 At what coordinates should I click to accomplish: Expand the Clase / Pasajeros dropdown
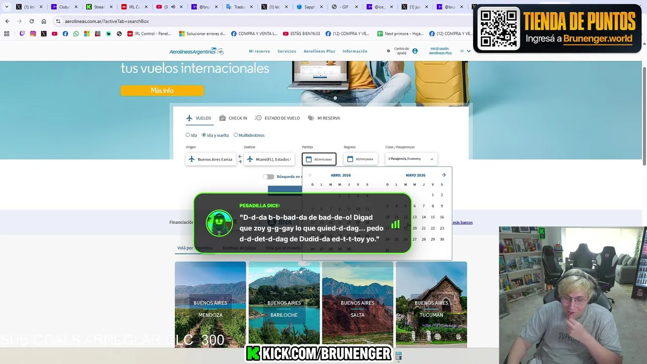tap(411, 159)
